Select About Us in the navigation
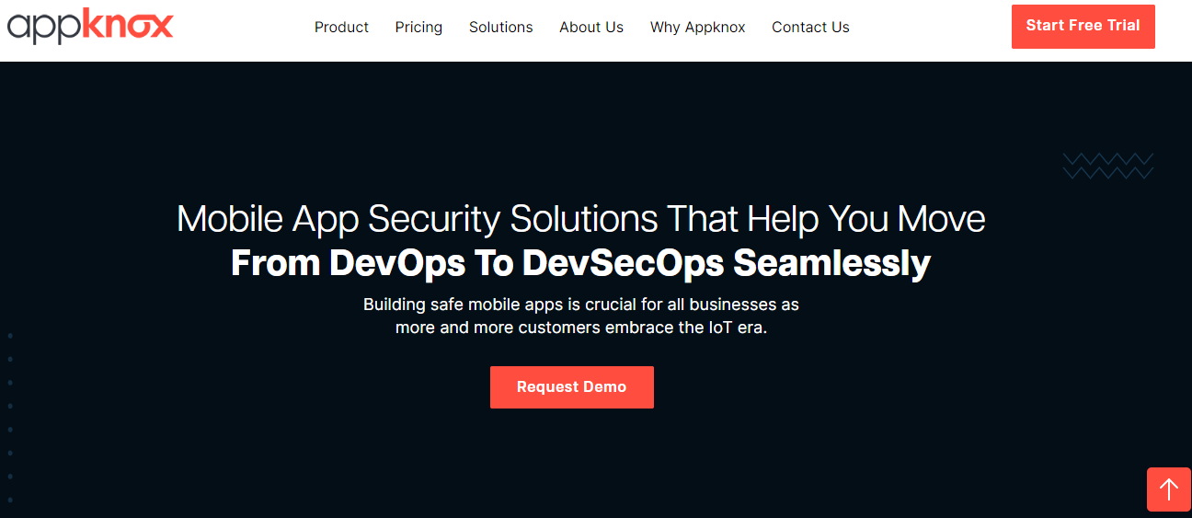 [591, 28]
